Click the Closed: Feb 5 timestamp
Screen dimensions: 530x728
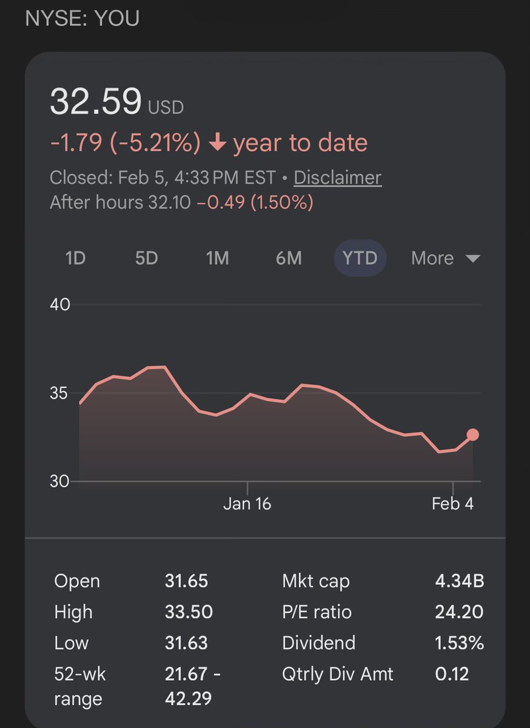click(161, 178)
